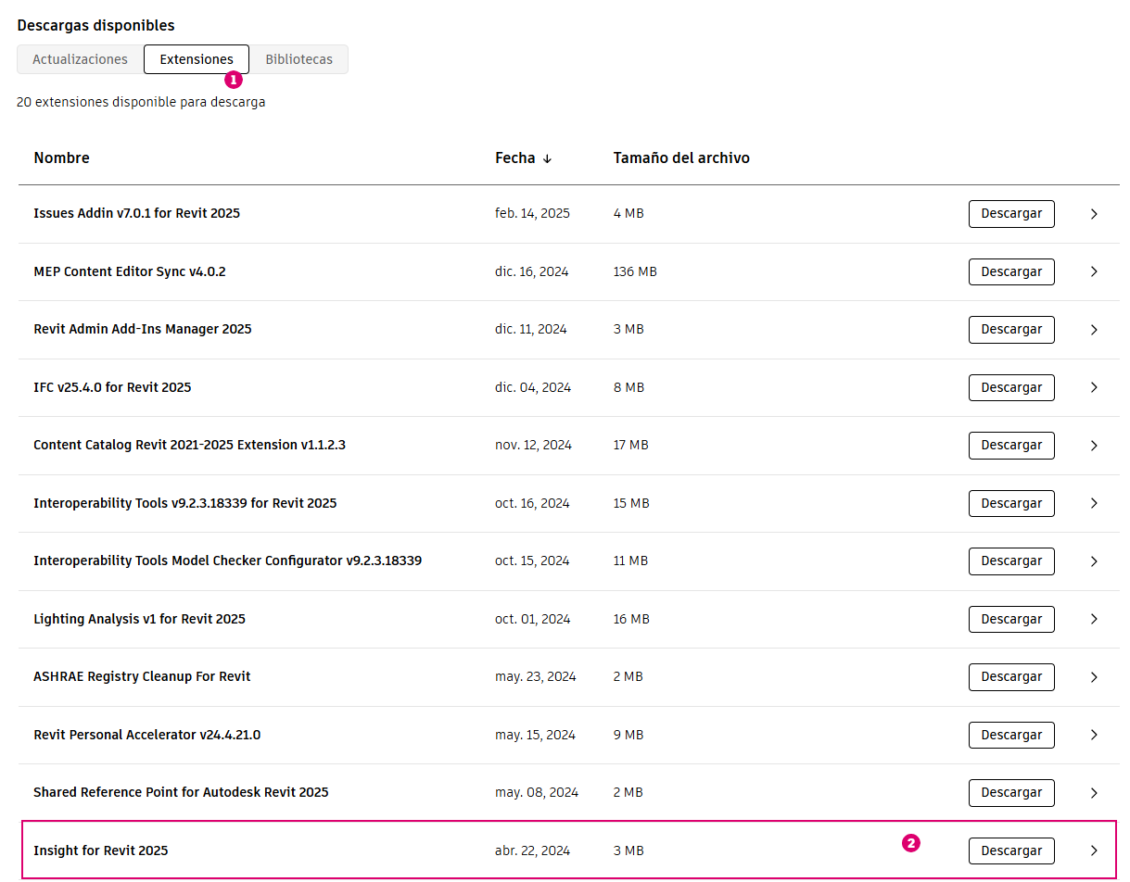1130x882 pixels.
Task: Download Content Catalog Revit 2021-2025 Extension
Action: (1011, 446)
